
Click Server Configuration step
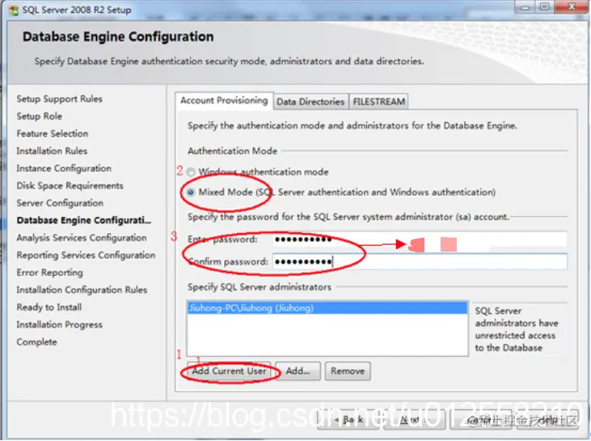tap(60, 203)
